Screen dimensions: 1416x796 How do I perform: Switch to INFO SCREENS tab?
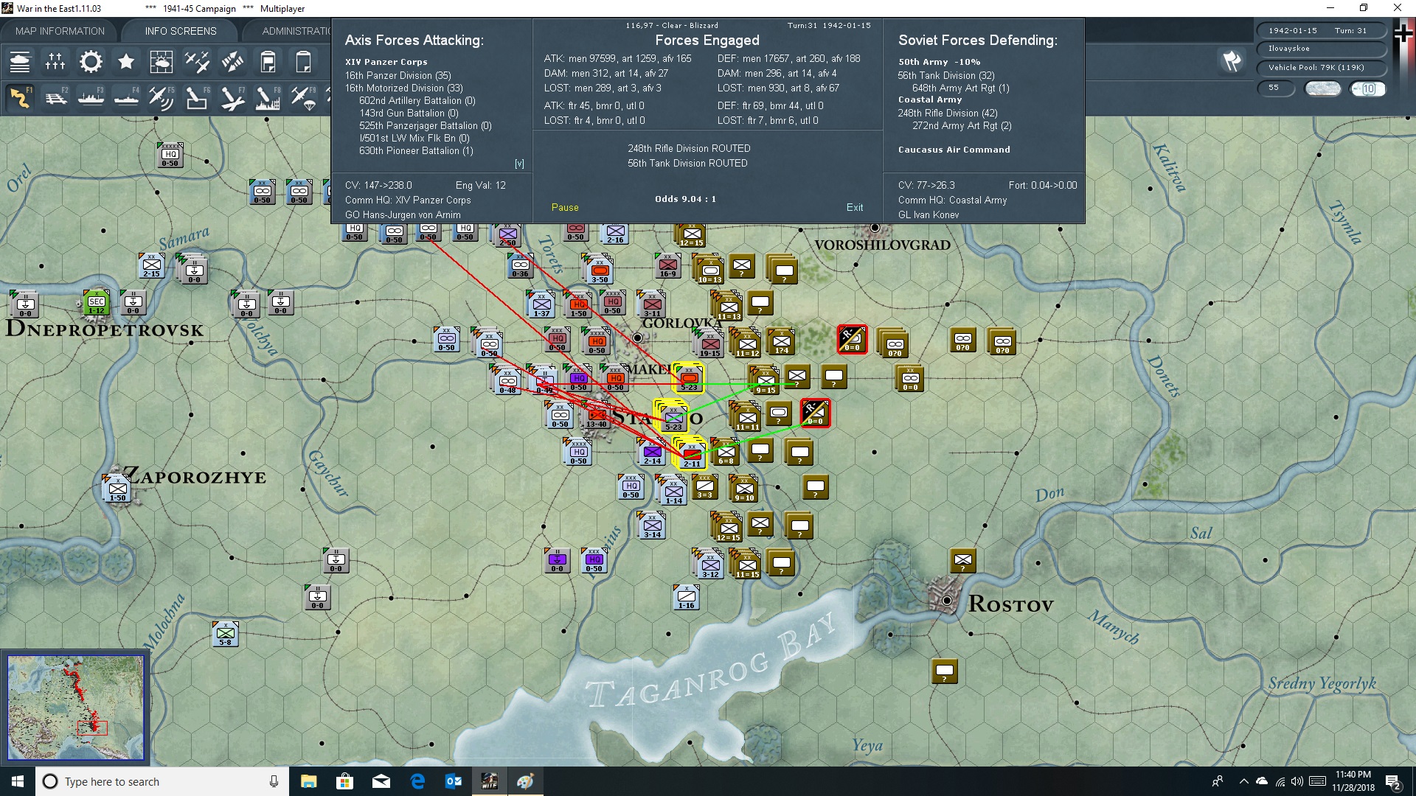coord(181,31)
